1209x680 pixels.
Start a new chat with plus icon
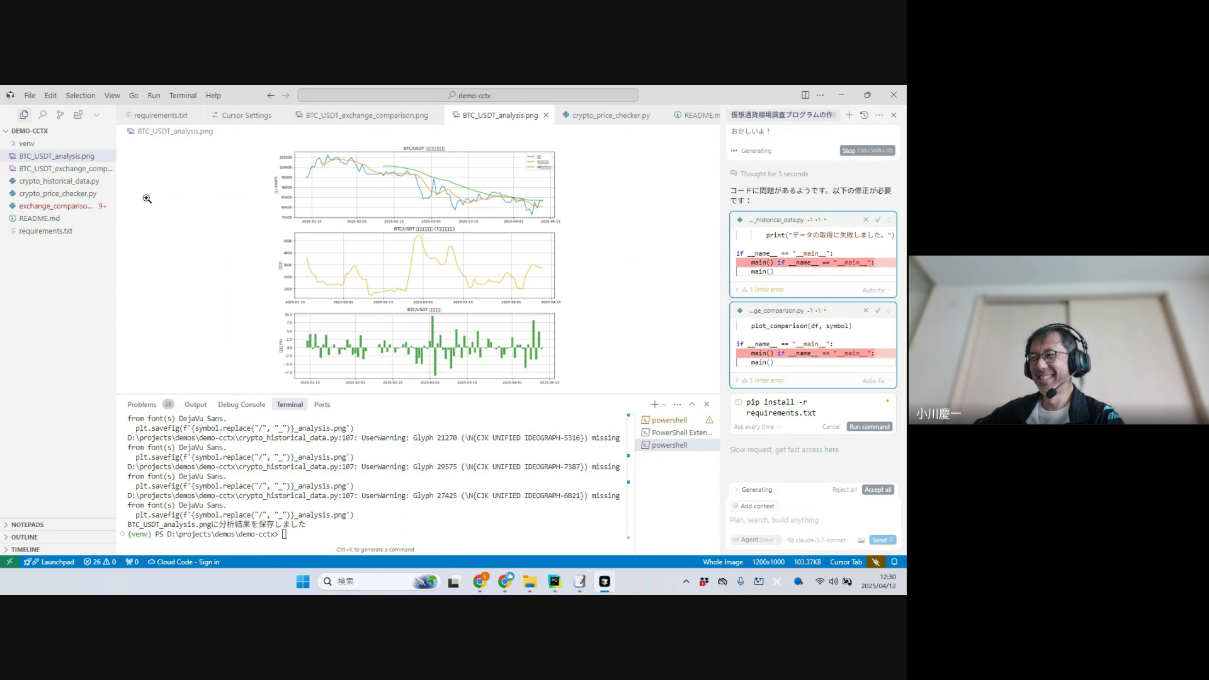(849, 115)
